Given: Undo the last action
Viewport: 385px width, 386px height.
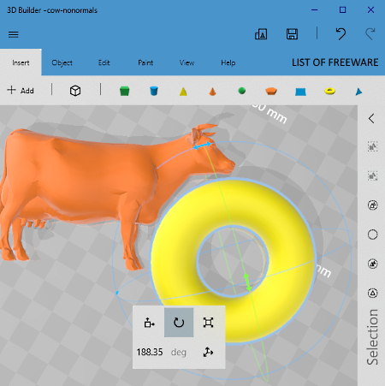Looking at the screenshot, I should point(341,33).
